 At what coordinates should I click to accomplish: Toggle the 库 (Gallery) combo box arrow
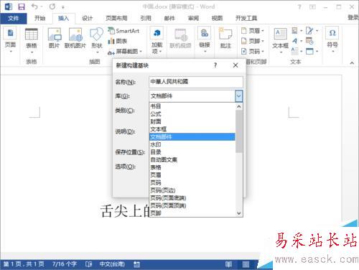tap(238, 96)
